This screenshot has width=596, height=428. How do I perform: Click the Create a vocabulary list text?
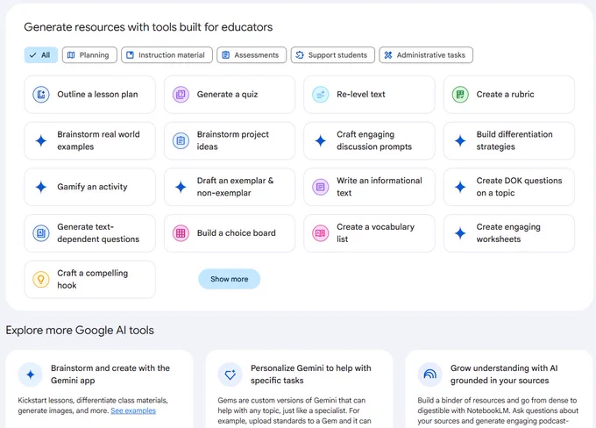(375, 232)
